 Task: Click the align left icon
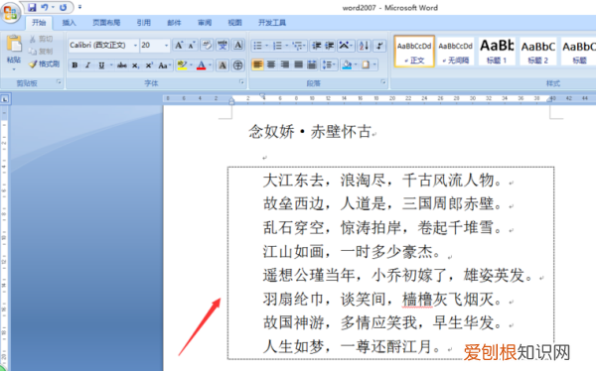click(x=257, y=64)
